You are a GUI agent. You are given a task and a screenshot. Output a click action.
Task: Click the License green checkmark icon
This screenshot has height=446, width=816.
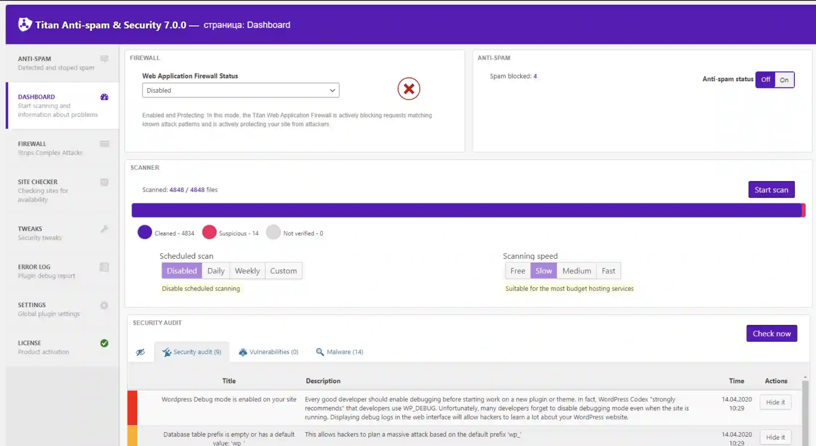click(x=104, y=343)
